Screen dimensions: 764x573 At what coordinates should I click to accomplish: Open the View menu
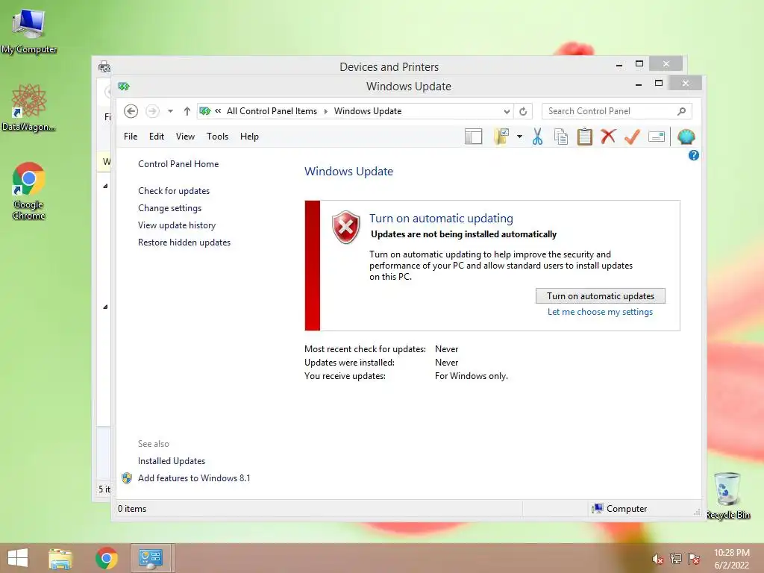(185, 137)
